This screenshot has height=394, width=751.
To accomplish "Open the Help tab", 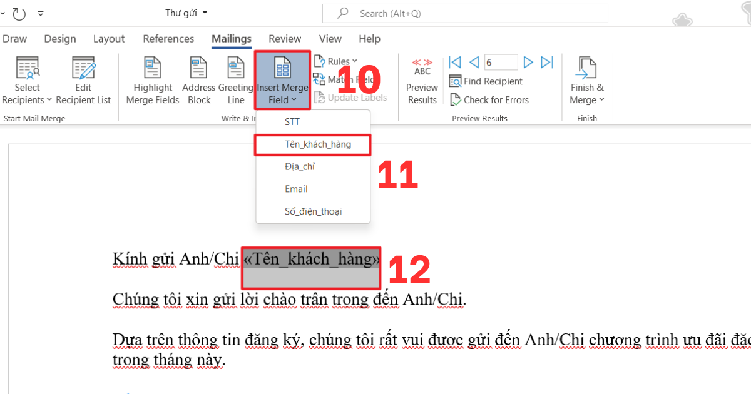I will click(369, 39).
